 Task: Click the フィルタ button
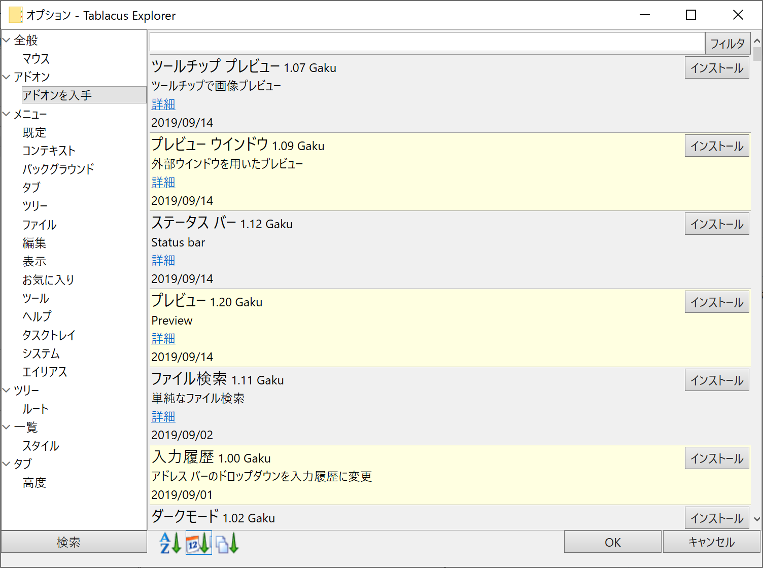tap(727, 44)
